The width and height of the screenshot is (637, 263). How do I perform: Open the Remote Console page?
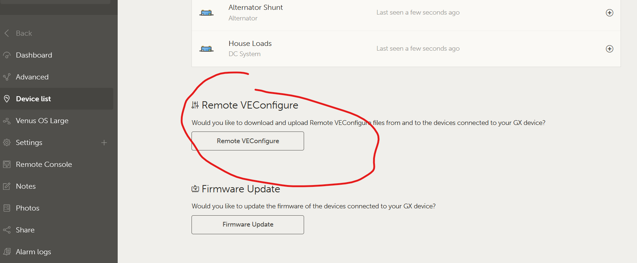(x=44, y=164)
